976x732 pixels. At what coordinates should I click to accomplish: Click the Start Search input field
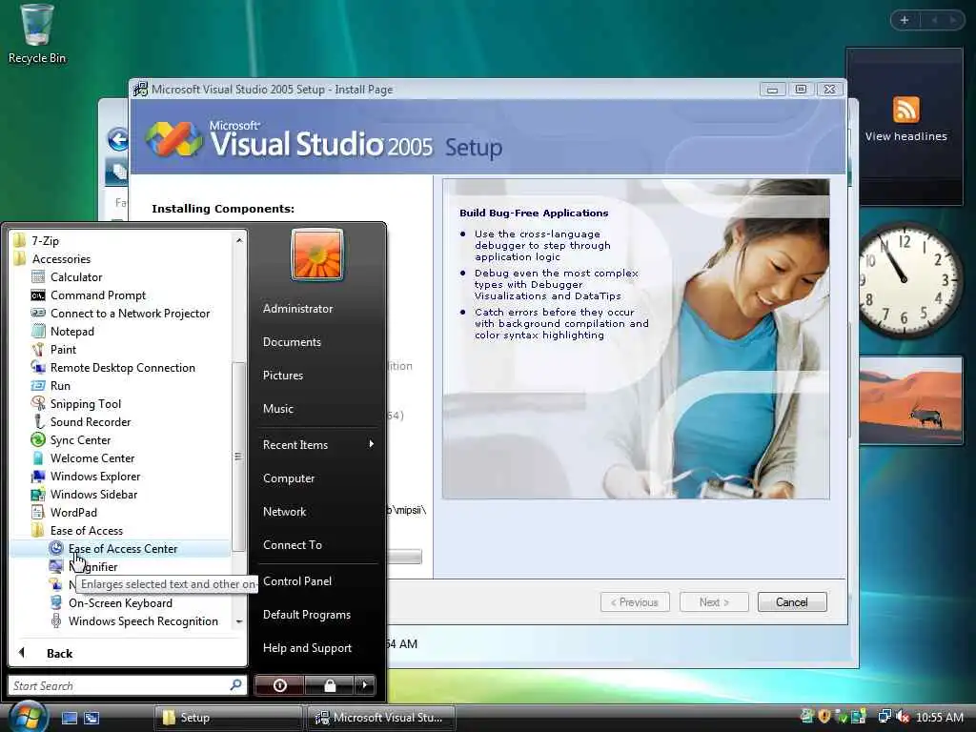pos(119,685)
